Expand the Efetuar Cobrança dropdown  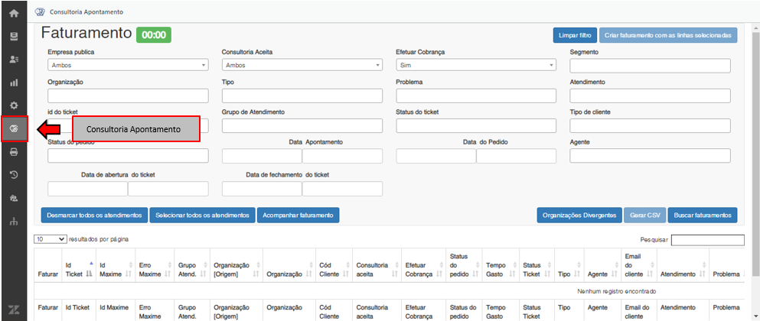tap(476, 66)
